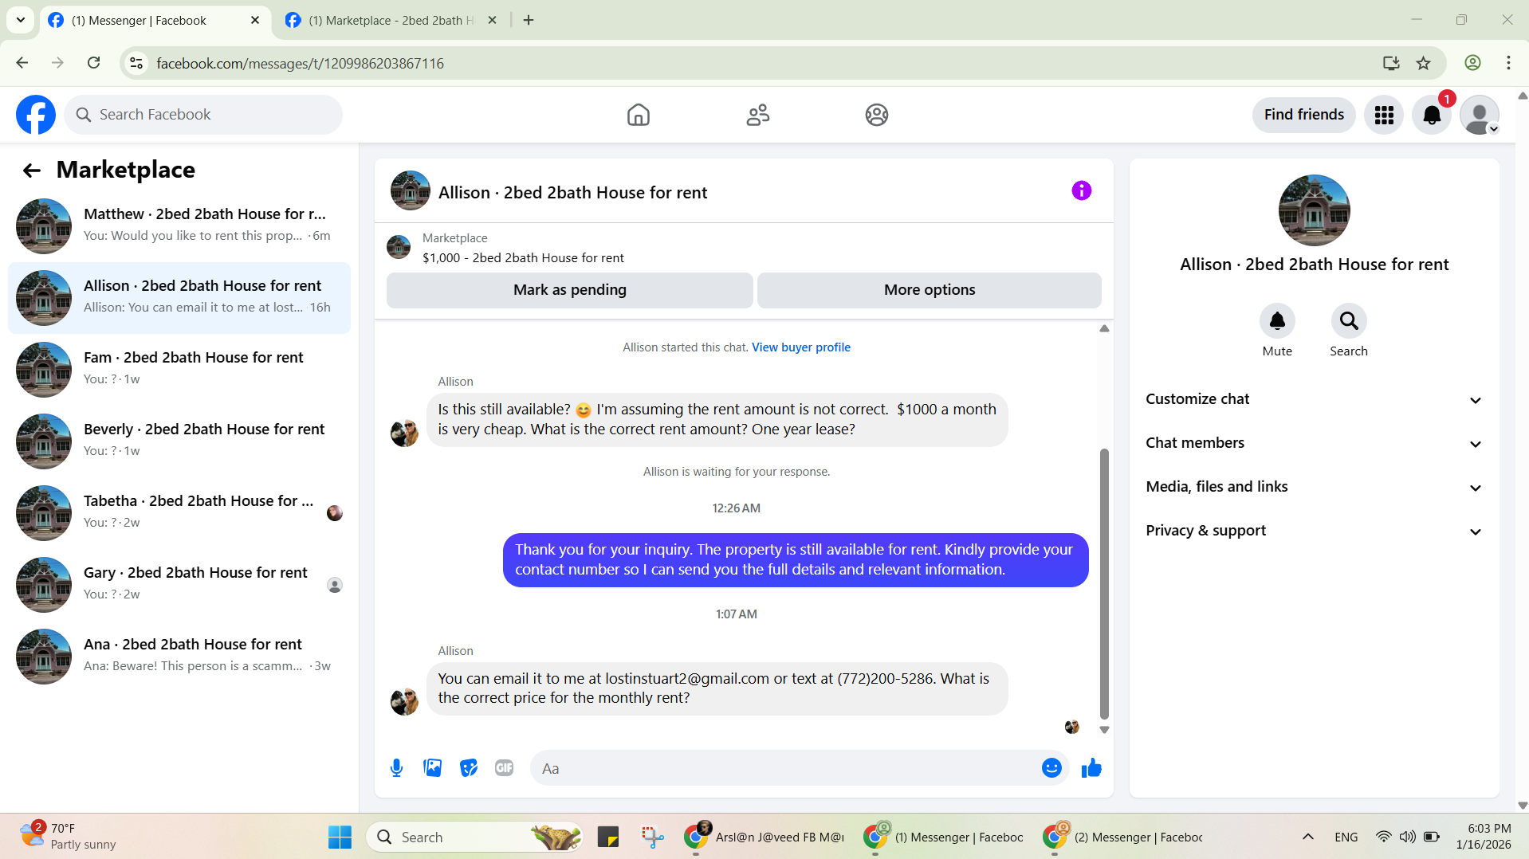This screenshot has height=859, width=1529.
Task: Open a new browser tab
Action: point(528,20)
